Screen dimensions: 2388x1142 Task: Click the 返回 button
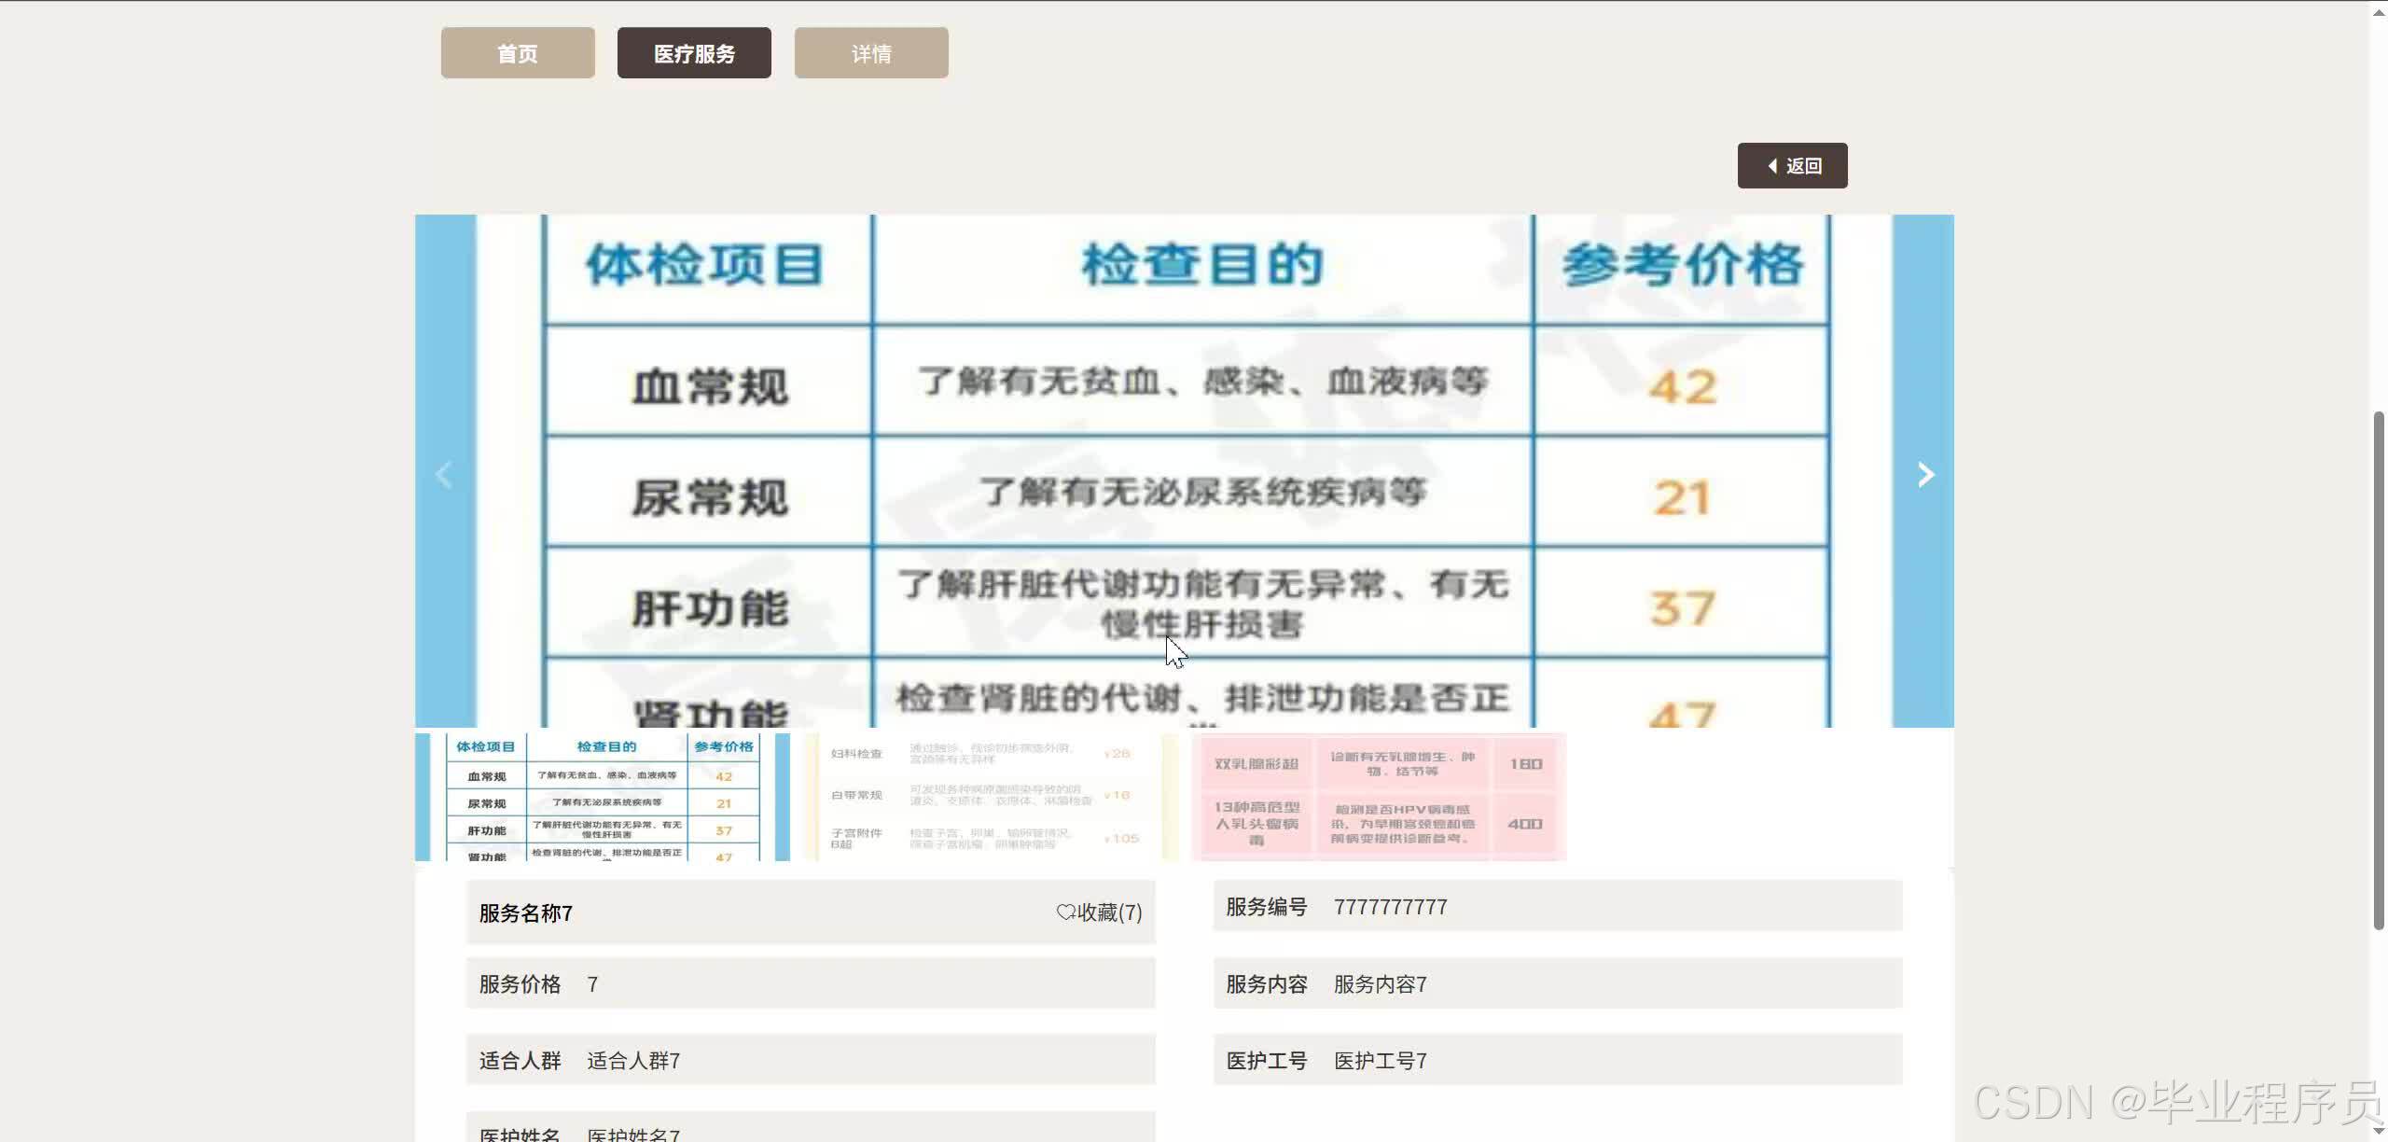tap(1792, 164)
